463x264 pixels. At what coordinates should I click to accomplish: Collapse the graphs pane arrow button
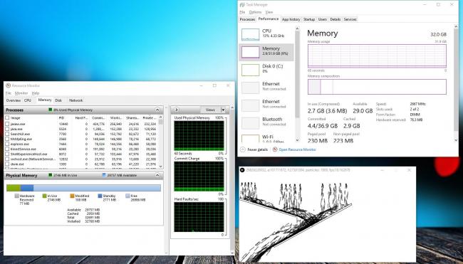pos(176,110)
